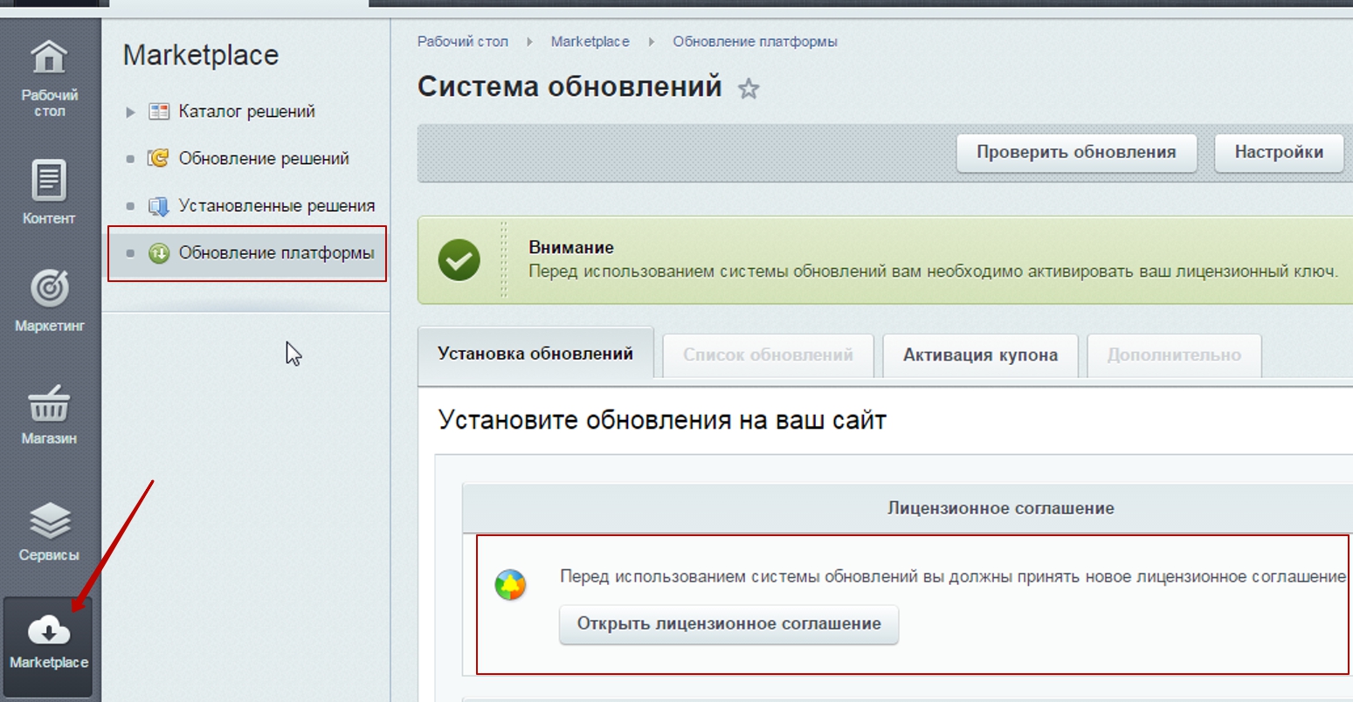Screen dimensions: 1353x702
Task: Switch to the Установка обновлений tab
Action: pos(535,354)
